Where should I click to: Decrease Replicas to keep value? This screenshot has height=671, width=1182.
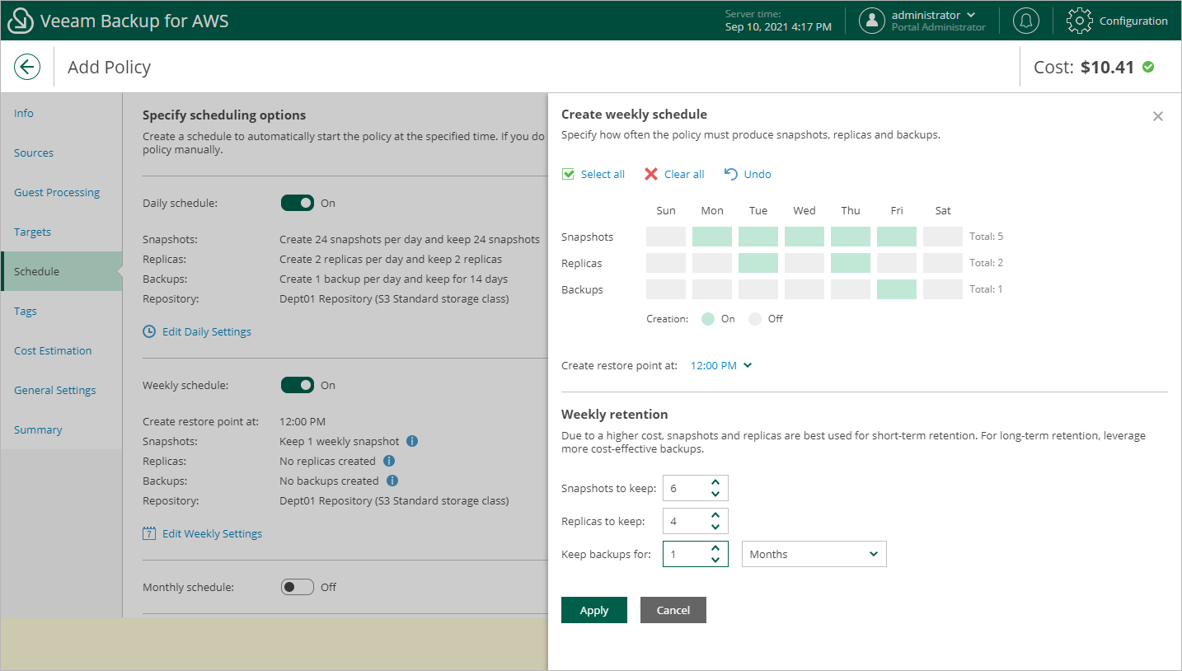[x=715, y=527]
